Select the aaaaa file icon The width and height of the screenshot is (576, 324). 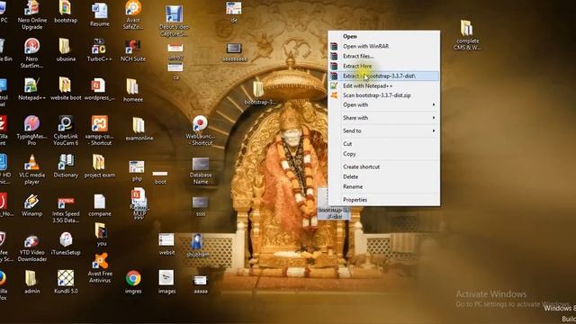pyautogui.click(x=200, y=284)
